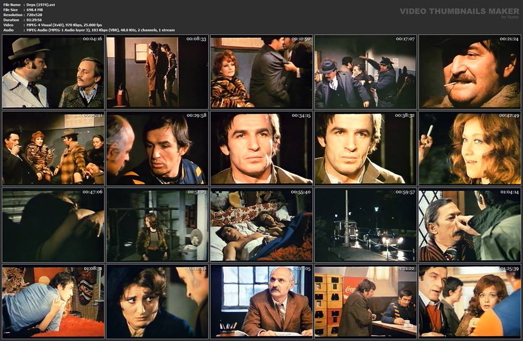Image resolution: width=523 pixels, height=341 pixels.
Task: Select the MPEG-4 Visual video info line
Action: click(x=64, y=25)
